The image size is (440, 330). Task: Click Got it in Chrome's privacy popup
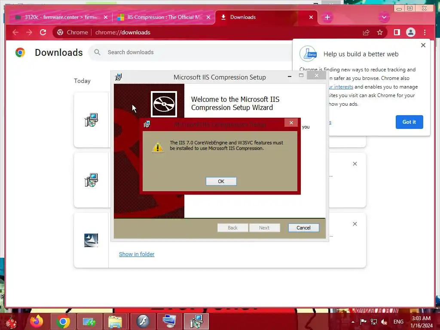pos(409,122)
